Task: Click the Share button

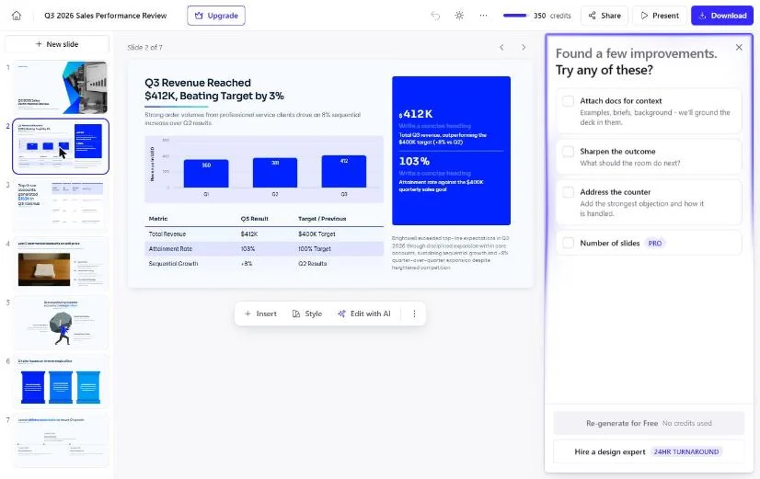Action: pos(605,16)
